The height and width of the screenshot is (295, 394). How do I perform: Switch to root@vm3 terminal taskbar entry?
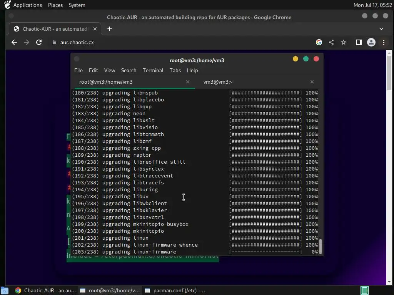pos(110,290)
